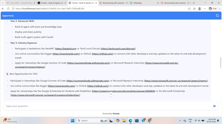Send the message with the arrow icon

pos(215,106)
